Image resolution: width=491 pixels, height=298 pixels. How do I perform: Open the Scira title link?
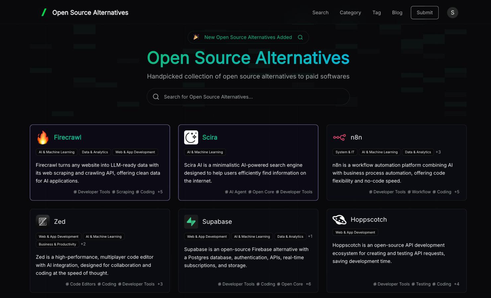(210, 137)
